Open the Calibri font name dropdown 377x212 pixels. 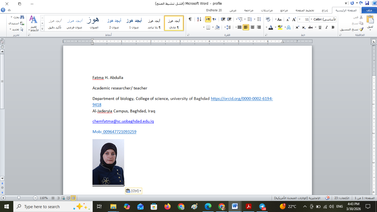tap(312, 19)
